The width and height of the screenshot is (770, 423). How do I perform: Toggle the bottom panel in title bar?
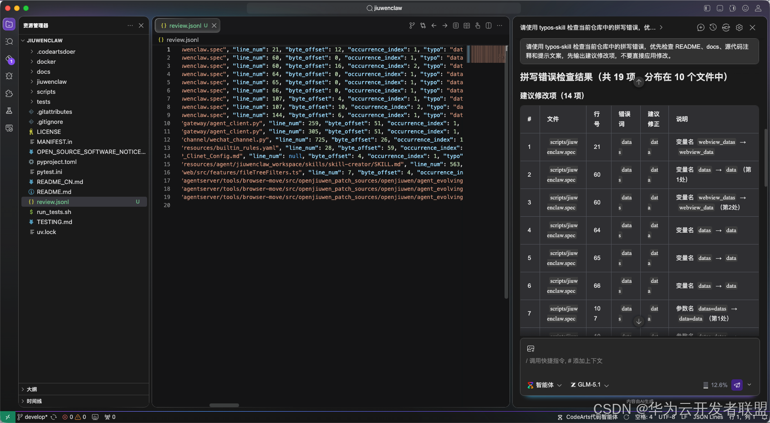pos(720,8)
